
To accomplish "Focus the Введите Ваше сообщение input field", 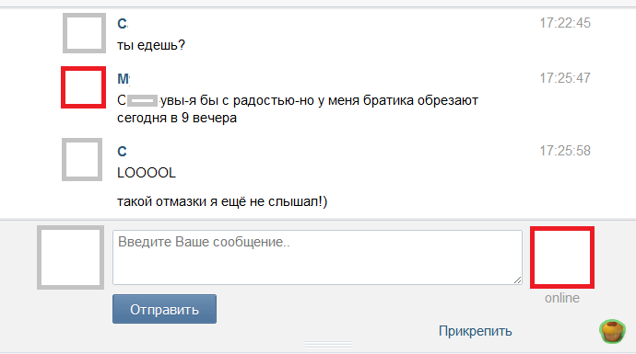I will (317, 257).
